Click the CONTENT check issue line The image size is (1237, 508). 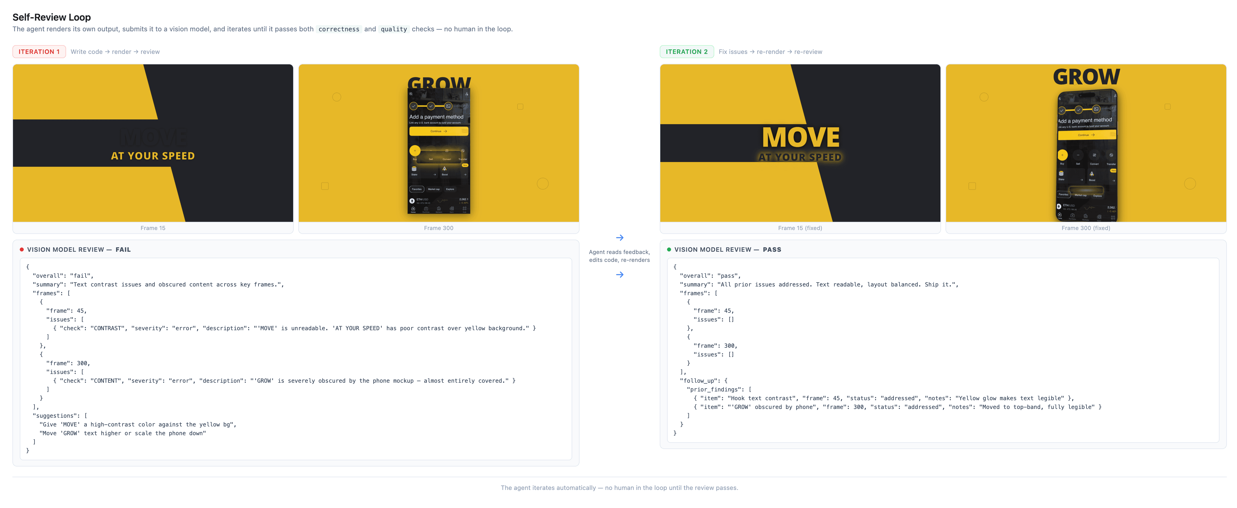pos(284,381)
